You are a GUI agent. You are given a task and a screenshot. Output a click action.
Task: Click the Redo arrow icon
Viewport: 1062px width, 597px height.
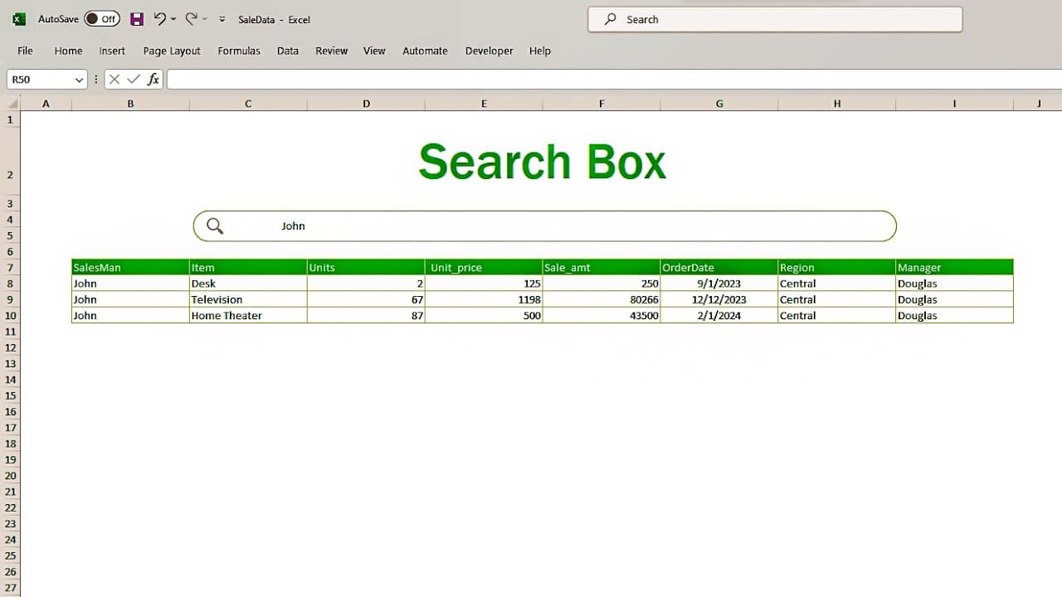pyautogui.click(x=192, y=18)
